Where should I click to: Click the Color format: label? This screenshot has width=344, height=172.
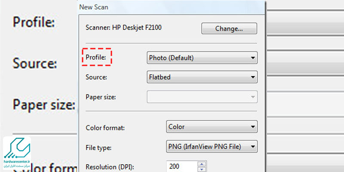pos(105,128)
